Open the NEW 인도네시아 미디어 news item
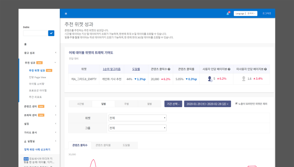Viewport: 294px width, 167px height. pos(39,160)
